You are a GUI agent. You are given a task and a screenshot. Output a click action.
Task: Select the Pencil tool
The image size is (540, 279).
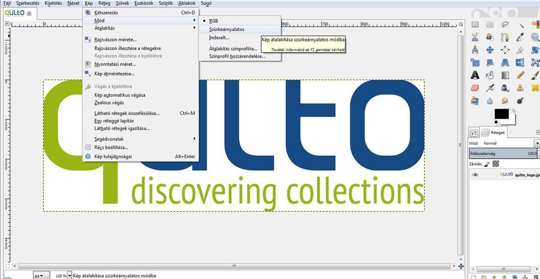click(520, 75)
